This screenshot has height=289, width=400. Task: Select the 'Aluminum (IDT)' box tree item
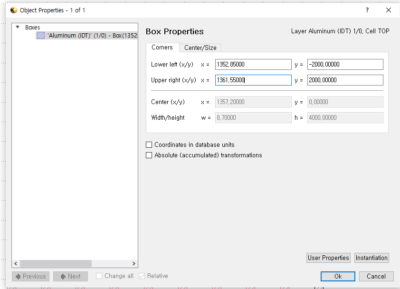pos(87,36)
